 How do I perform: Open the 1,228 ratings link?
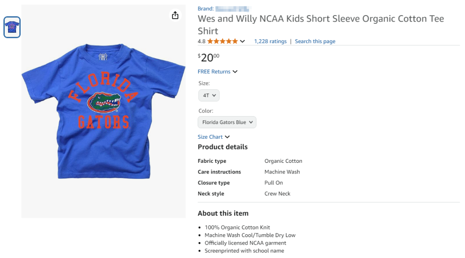click(x=270, y=41)
